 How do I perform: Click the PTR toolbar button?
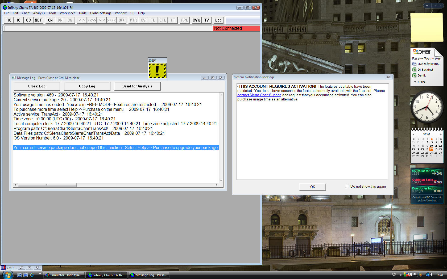[133, 20]
